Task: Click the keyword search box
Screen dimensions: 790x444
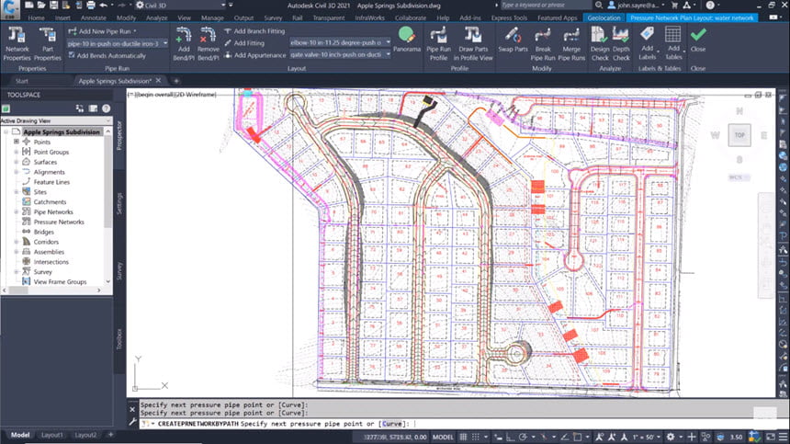Action: (545, 5)
